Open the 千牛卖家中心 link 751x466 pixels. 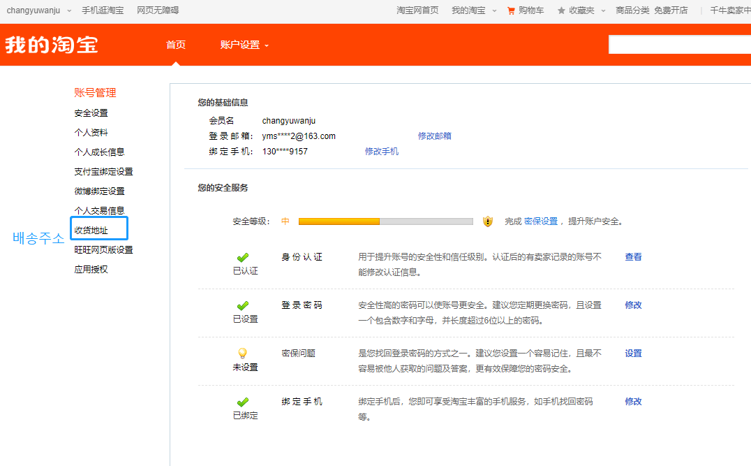[x=730, y=10]
